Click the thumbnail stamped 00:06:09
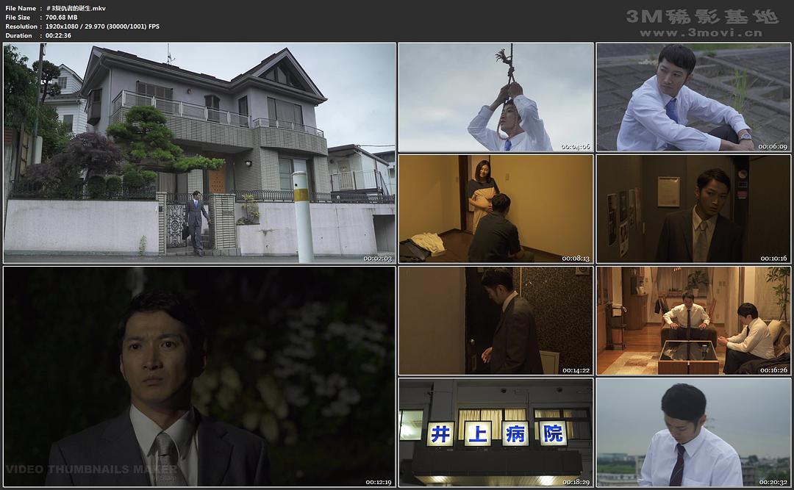This screenshot has width=794, height=490. tap(693, 97)
